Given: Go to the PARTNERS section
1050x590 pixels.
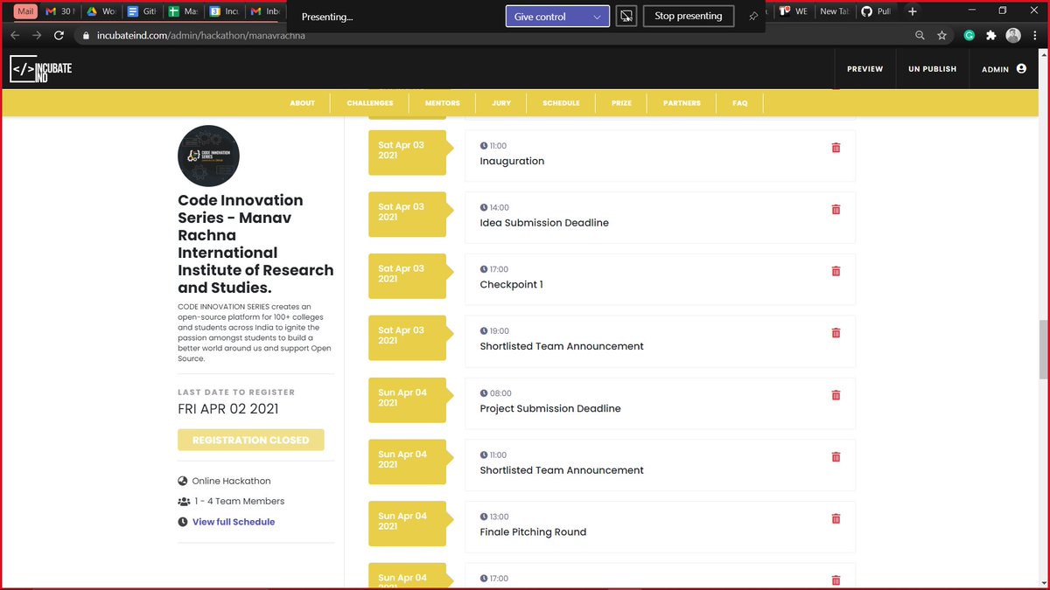Looking at the screenshot, I should [682, 103].
